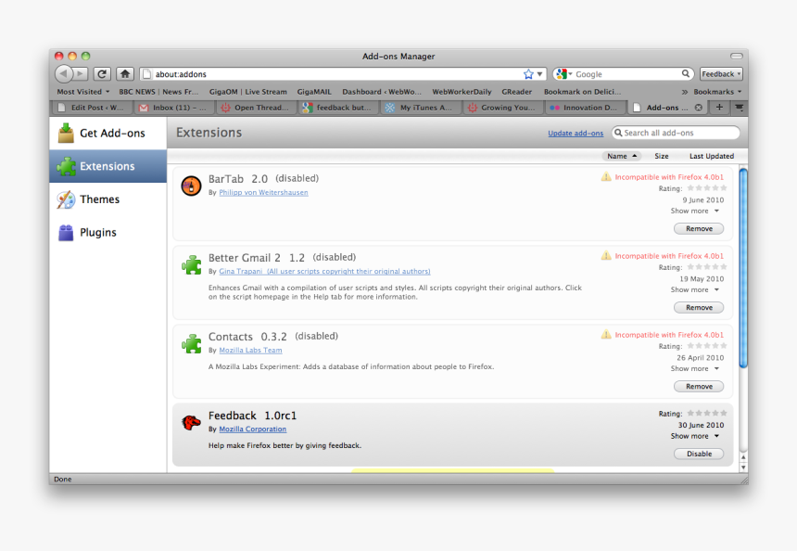This screenshot has width=797, height=551.
Task: Sort extensions by Name column
Action: point(621,156)
